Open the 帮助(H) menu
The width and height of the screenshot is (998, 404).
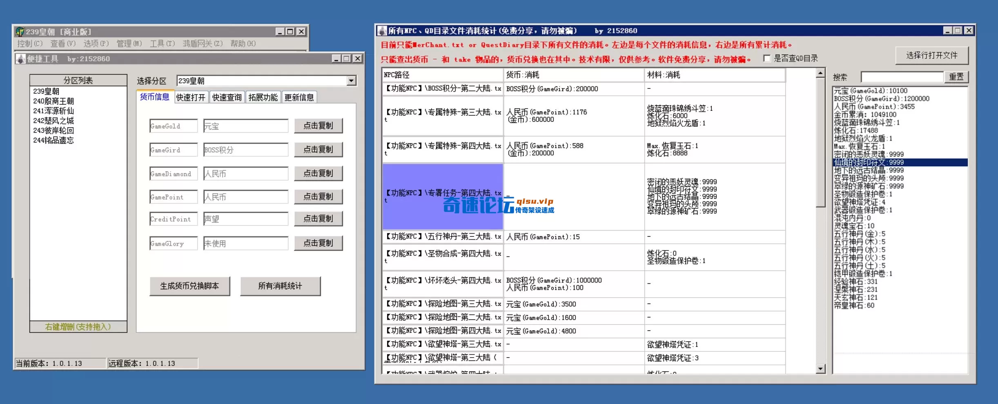243,44
